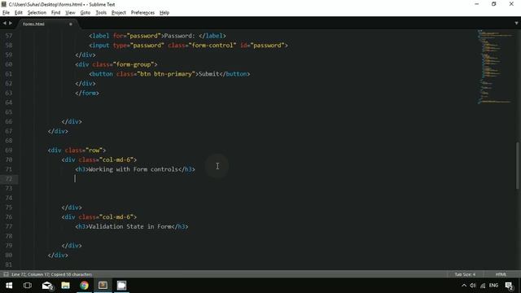This screenshot has width=521, height=293.
Task: Click the ENG language indicator
Action: pyautogui.click(x=493, y=286)
